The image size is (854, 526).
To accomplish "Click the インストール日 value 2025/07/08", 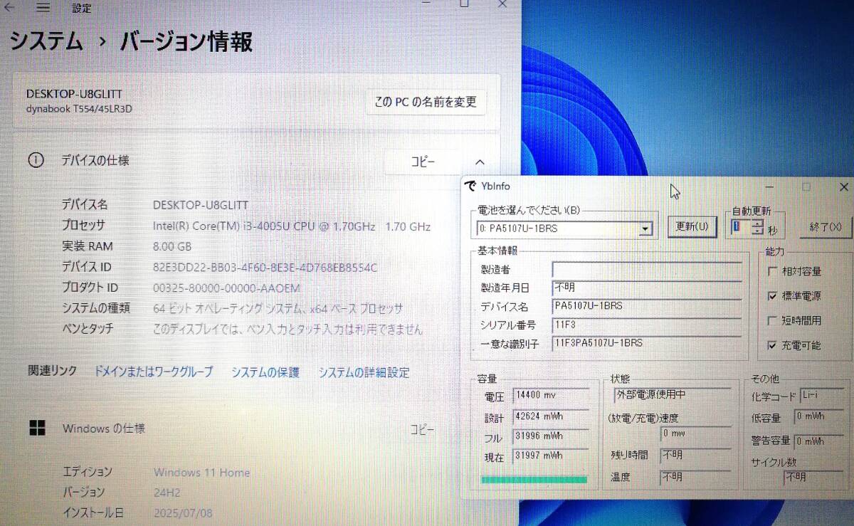I will click(183, 513).
